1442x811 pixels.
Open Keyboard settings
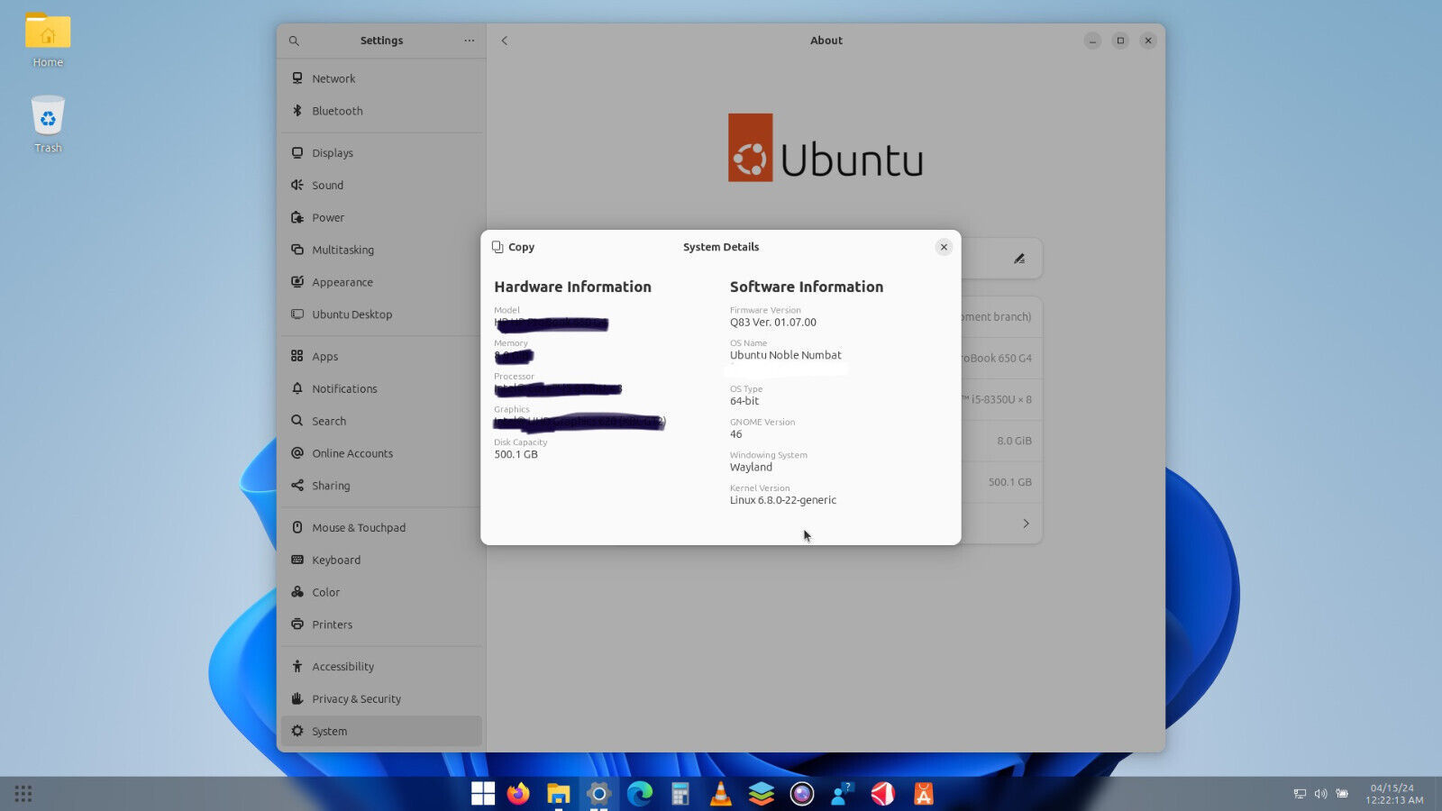point(381,560)
